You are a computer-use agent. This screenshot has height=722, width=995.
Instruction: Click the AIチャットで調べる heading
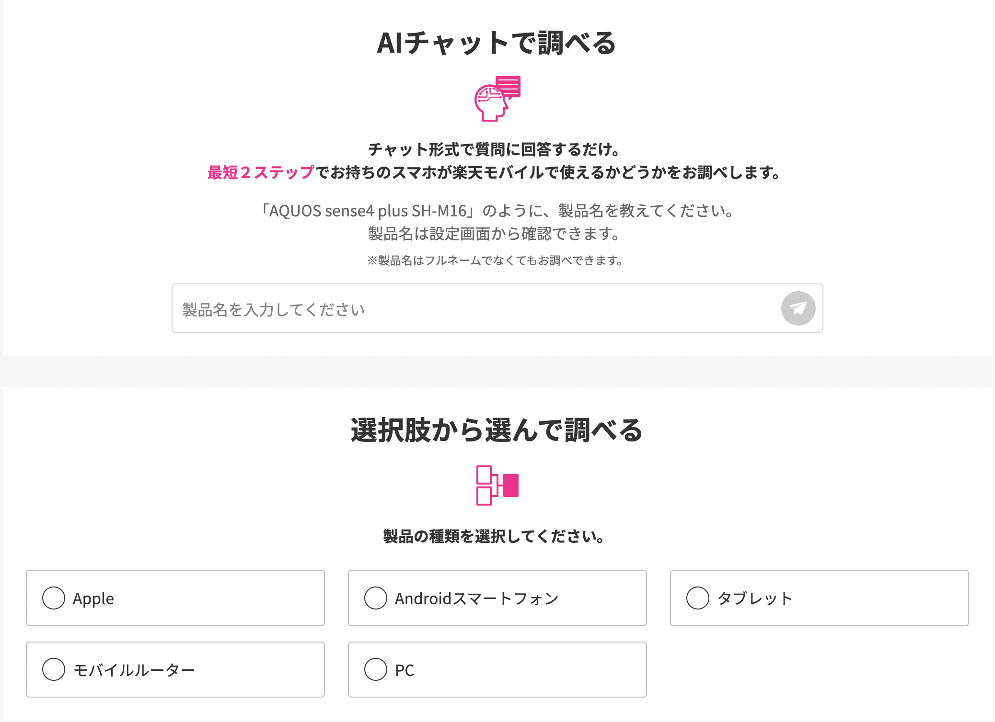[x=497, y=43]
